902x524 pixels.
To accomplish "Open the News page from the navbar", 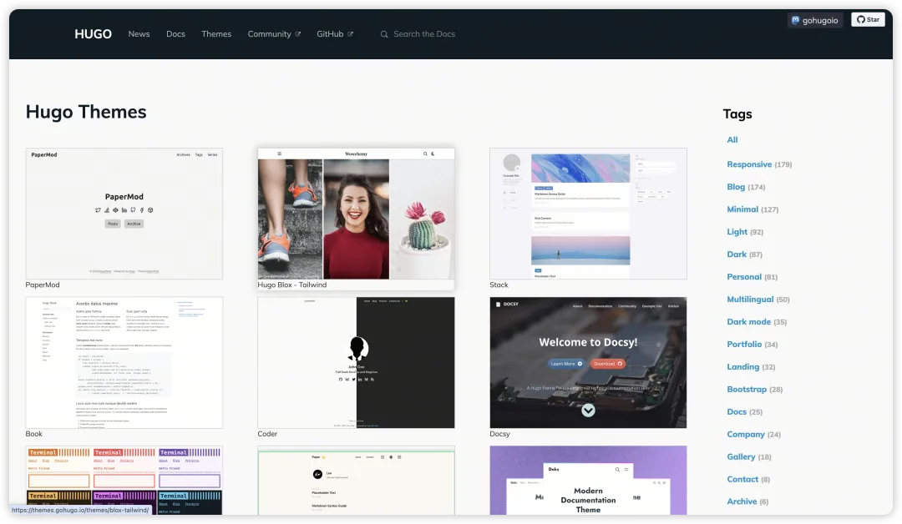I will tap(139, 34).
